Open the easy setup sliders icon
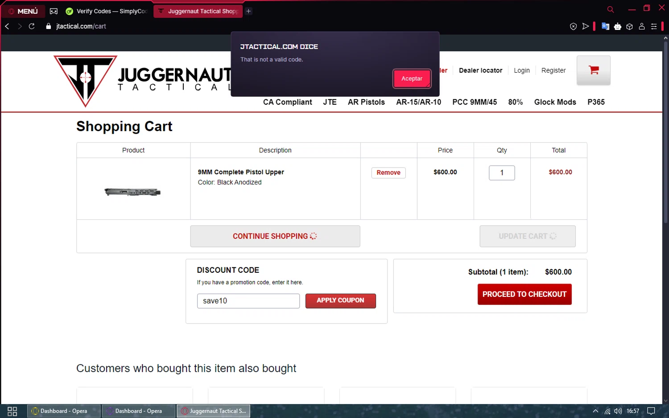Screen dimensions: 669x418 click(654, 27)
